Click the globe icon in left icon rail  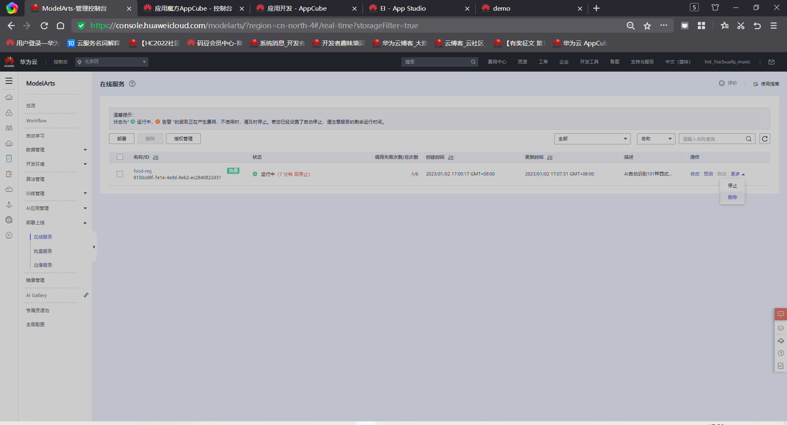click(9, 220)
